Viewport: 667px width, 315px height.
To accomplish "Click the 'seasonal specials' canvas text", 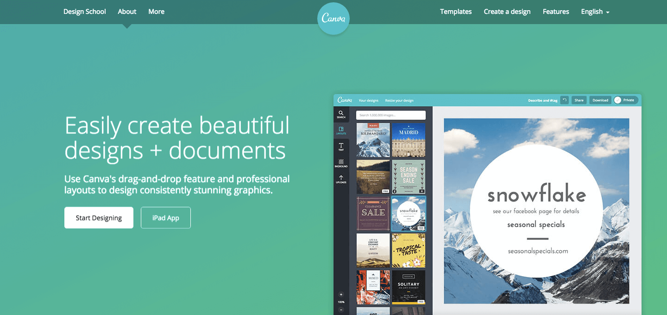I will [x=536, y=225].
